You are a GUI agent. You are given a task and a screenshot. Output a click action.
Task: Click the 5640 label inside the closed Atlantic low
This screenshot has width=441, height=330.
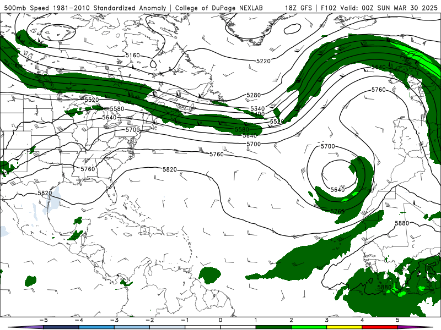pyautogui.click(x=337, y=190)
